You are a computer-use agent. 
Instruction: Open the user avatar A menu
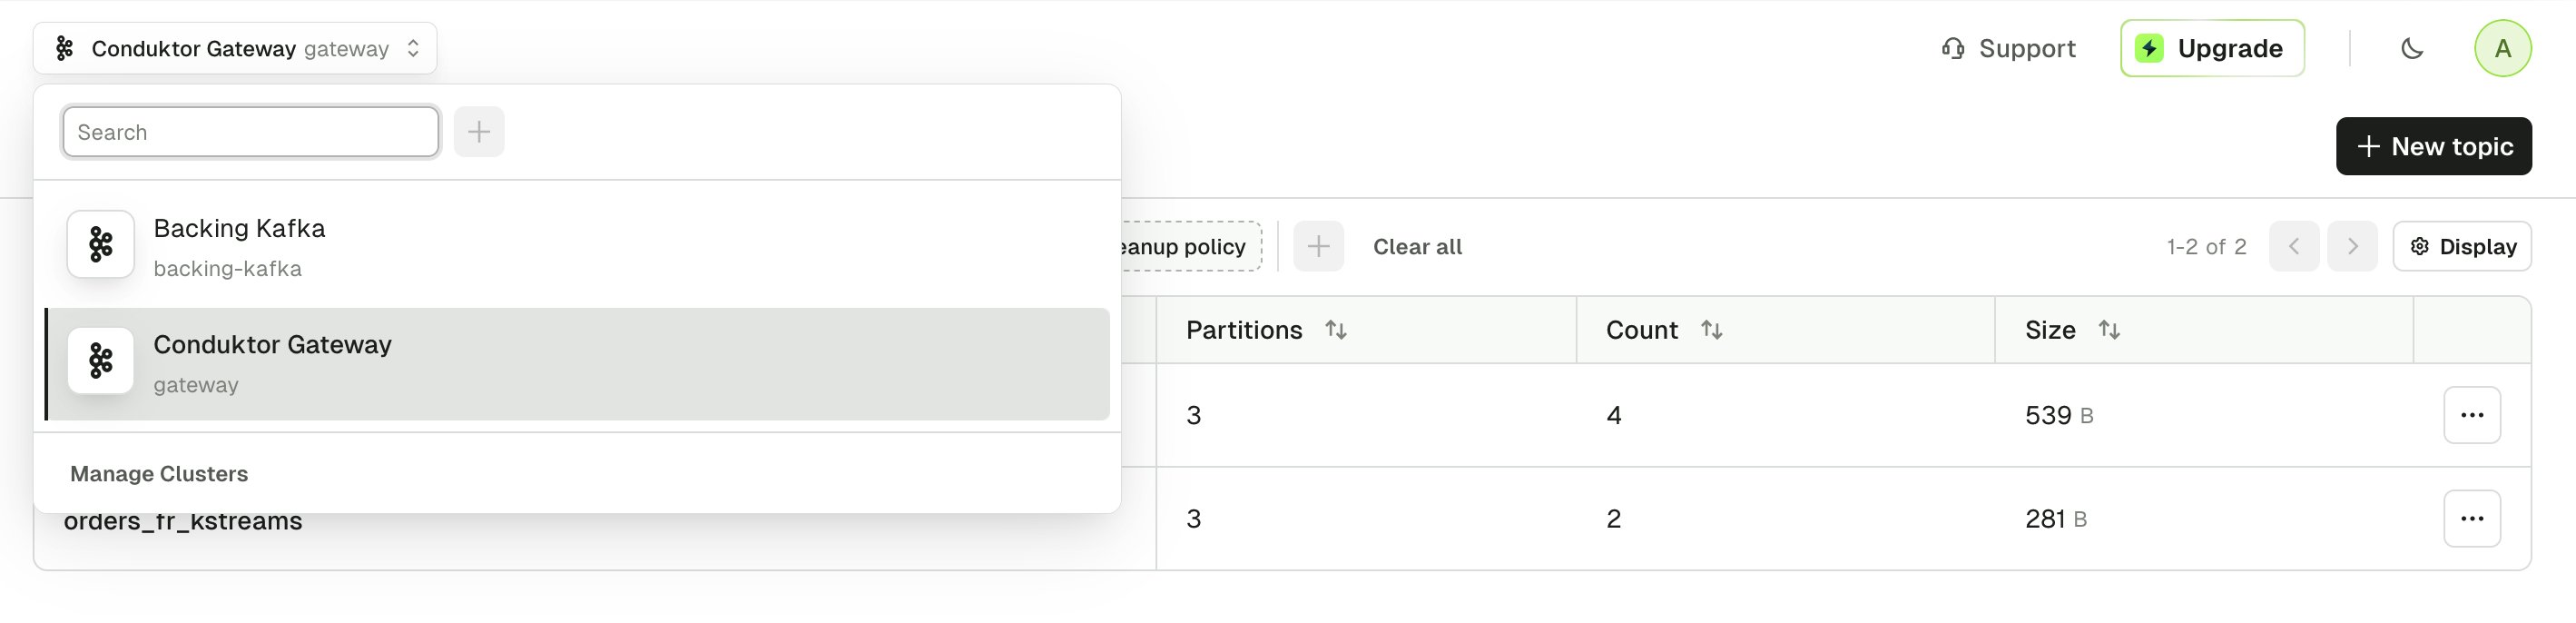2502,48
